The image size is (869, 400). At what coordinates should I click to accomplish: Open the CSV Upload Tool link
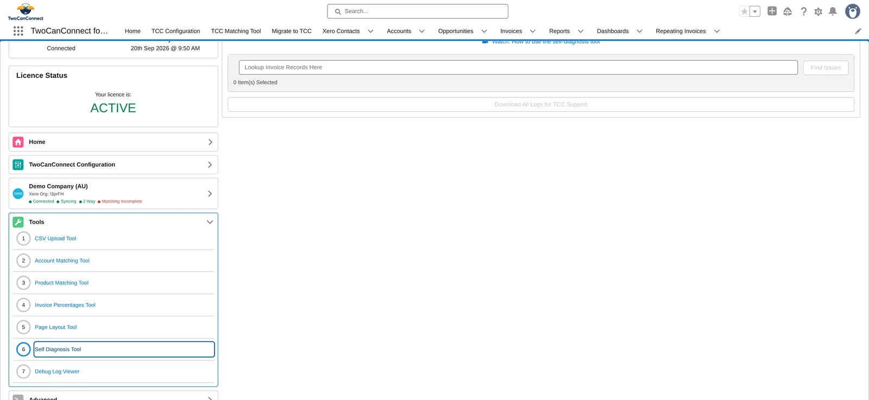55,239
